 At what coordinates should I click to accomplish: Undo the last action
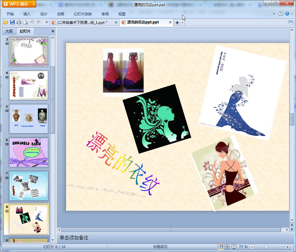(32, 22)
